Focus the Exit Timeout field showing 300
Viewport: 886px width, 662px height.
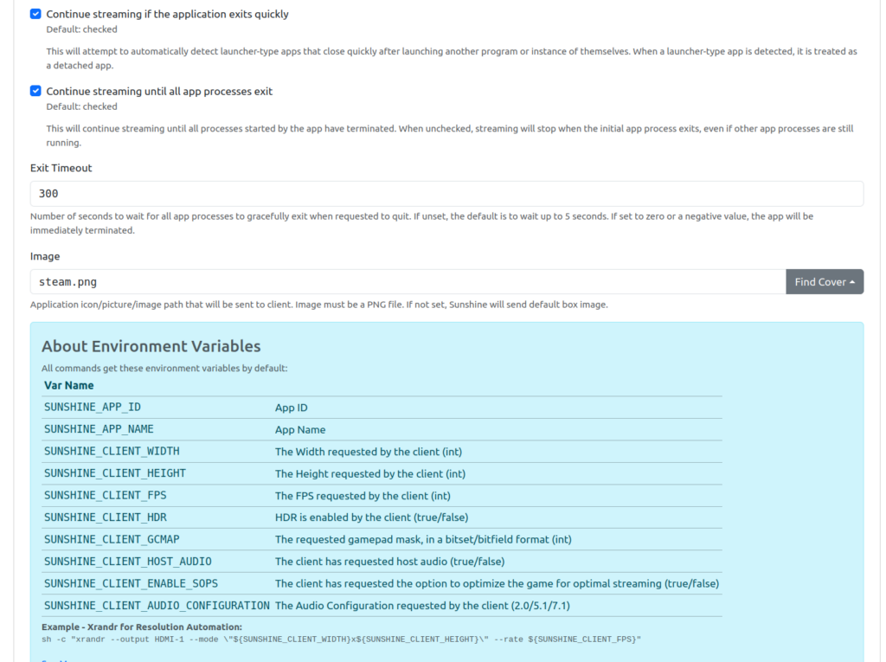click(446, 193)
